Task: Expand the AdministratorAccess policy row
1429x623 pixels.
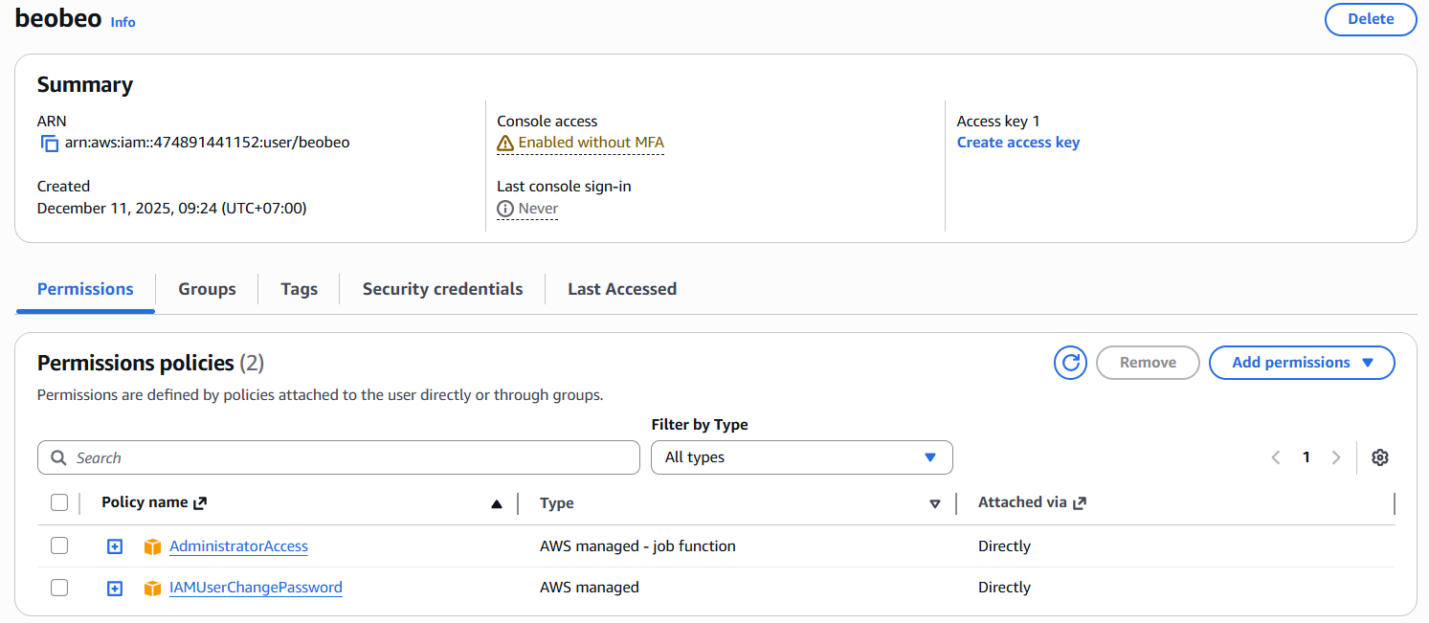Action: [x=115, y=547]
